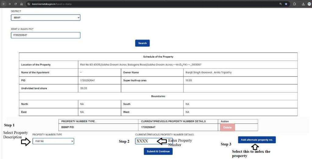Click the browser forward arrow

click(9, 4)
